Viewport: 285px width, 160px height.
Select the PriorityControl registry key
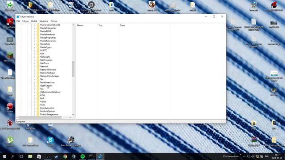click(x=47, y=108)
